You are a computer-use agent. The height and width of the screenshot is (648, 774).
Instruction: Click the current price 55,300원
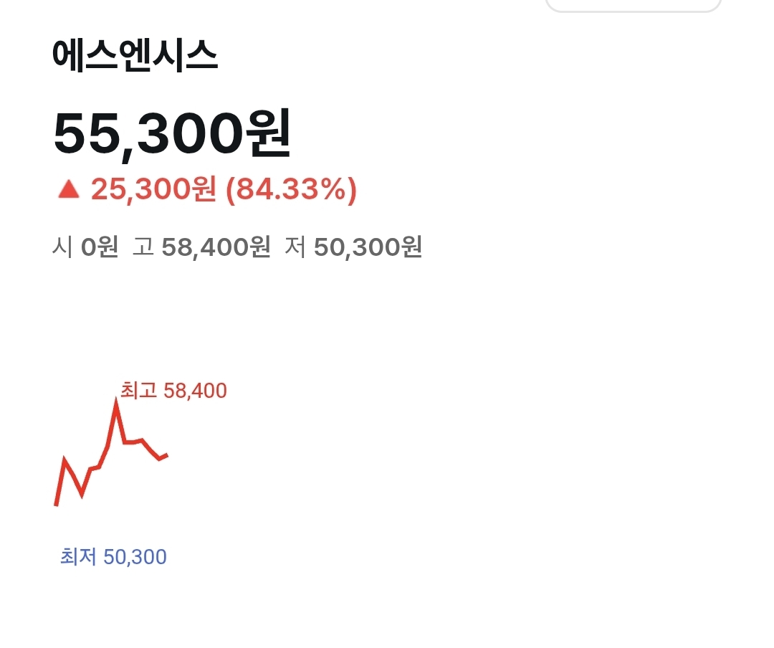coord(172,135)
